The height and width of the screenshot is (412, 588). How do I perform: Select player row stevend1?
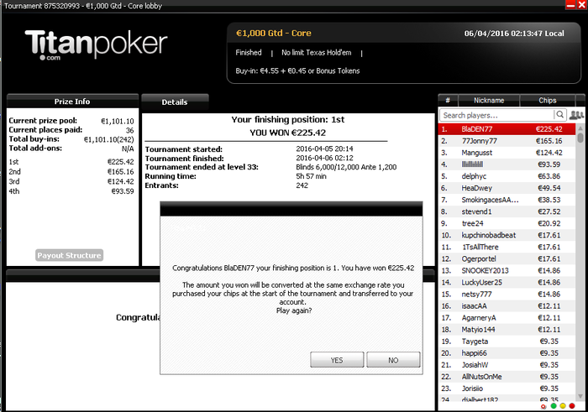[507, 211]
